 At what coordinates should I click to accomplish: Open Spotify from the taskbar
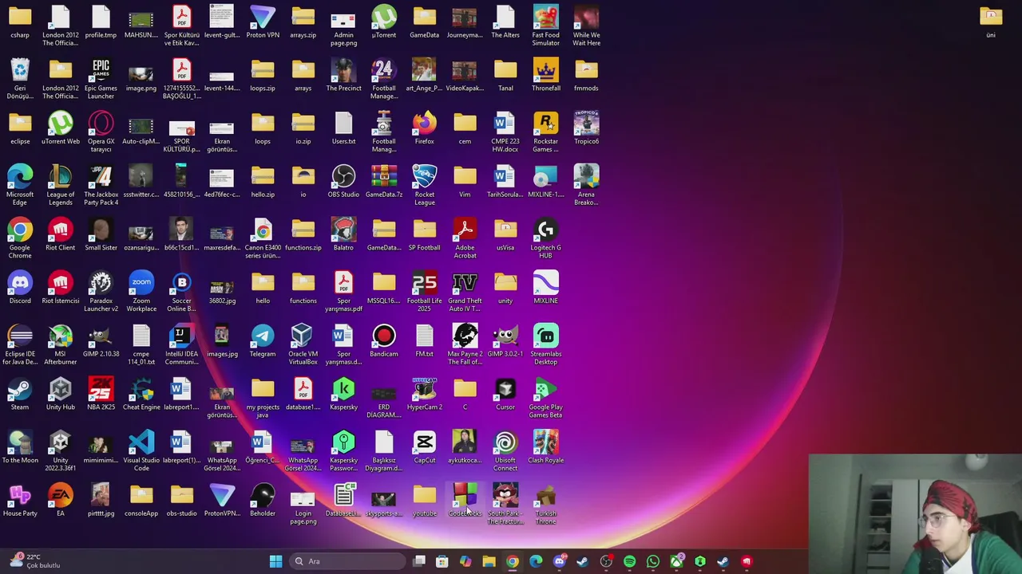pyautogui.click(x=629, y=561)
